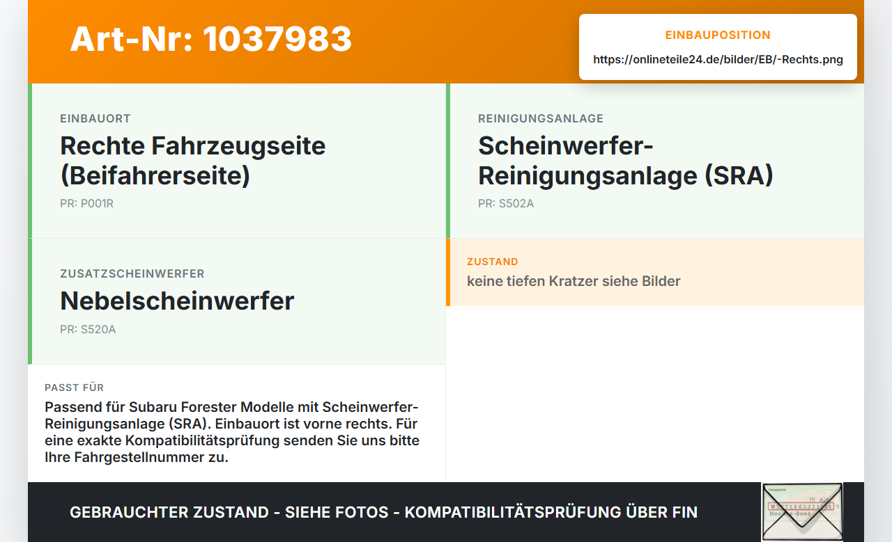The width and height of the screenshot is (892, 542).
Task: Click the EINBAUORT label
Action: [x=95, y=119]
